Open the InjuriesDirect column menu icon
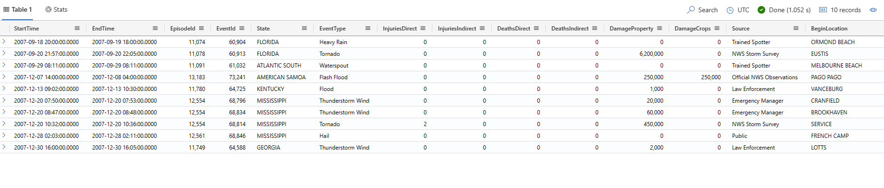This screenshot has height=188, width=884. point(423,29)
